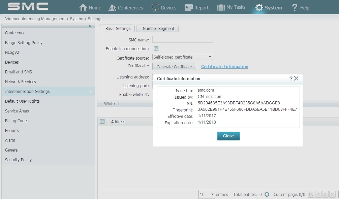
Task: Click the Devices monitor icon
Action: [155, 7]
